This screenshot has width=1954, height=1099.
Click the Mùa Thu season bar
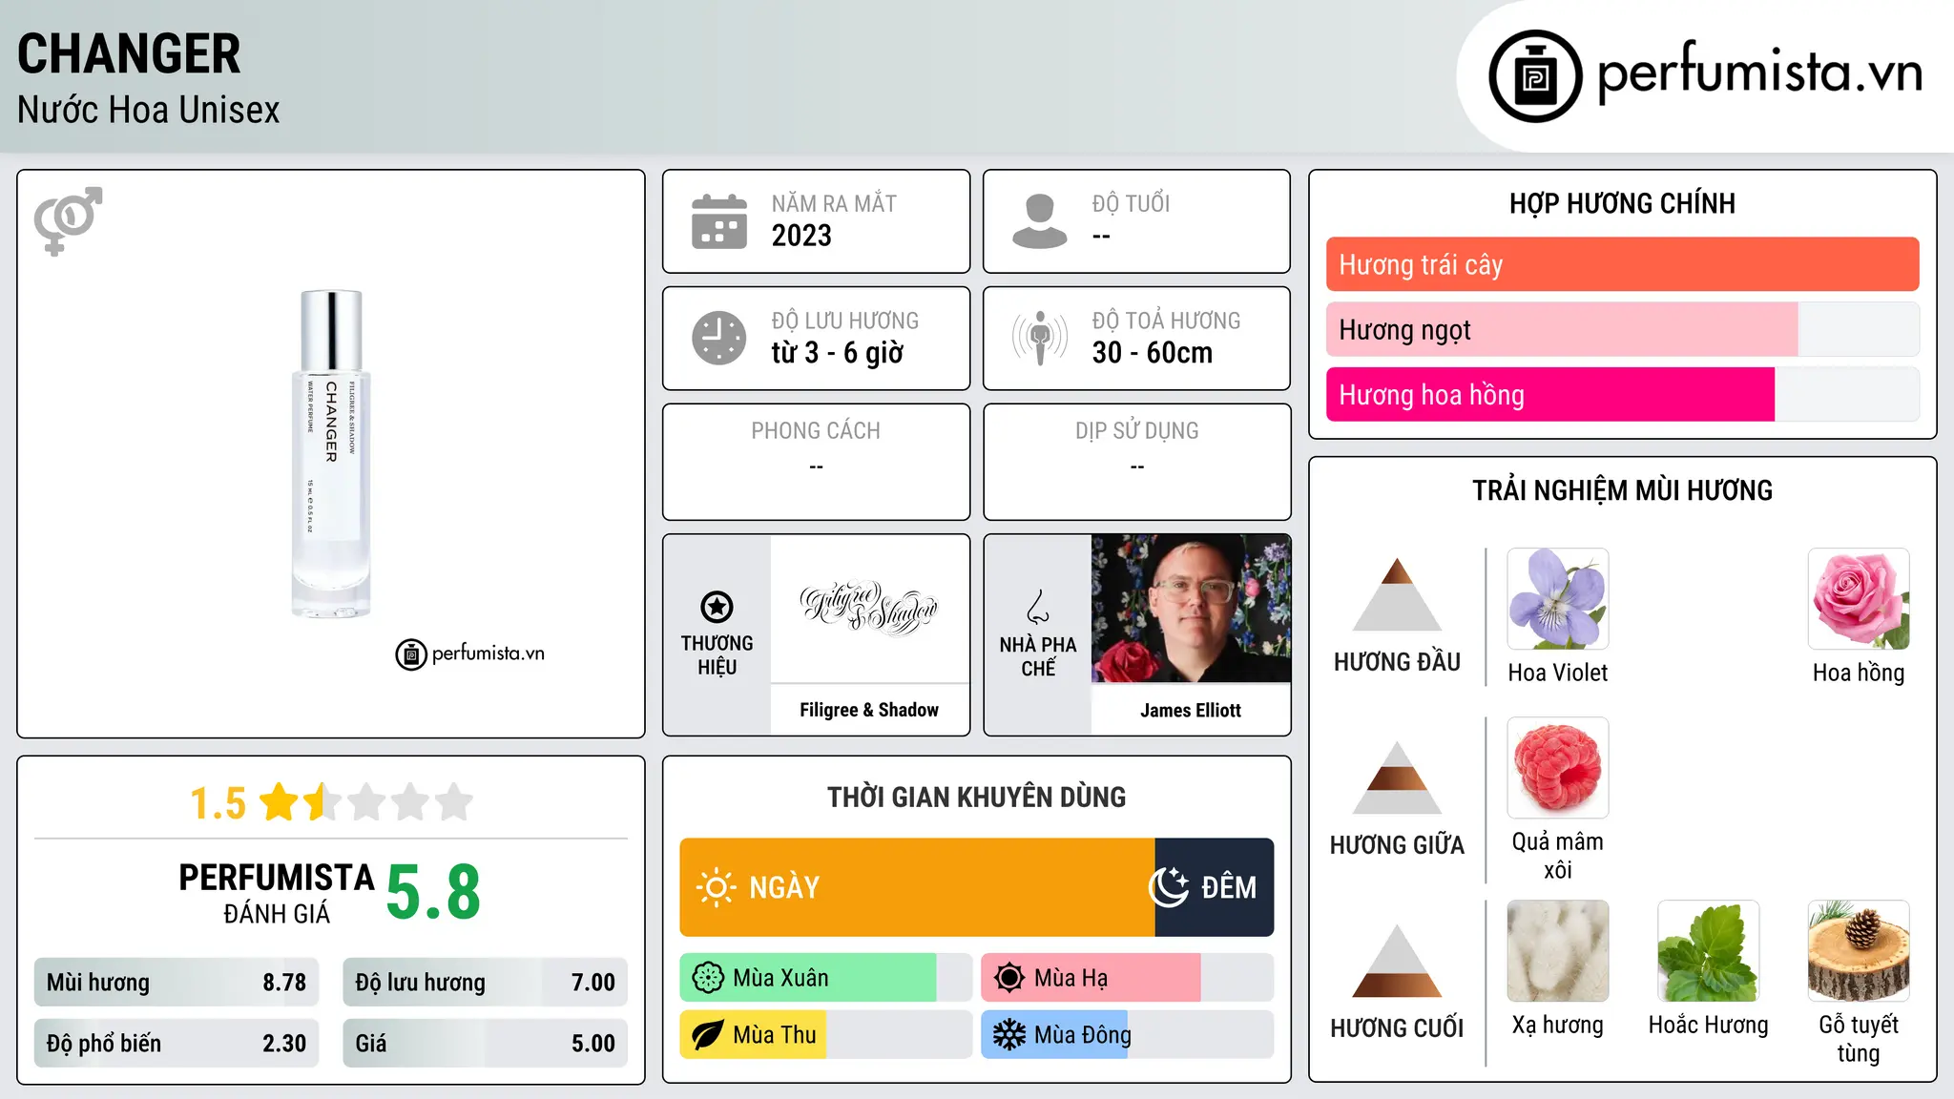(x=825, y=1035)
